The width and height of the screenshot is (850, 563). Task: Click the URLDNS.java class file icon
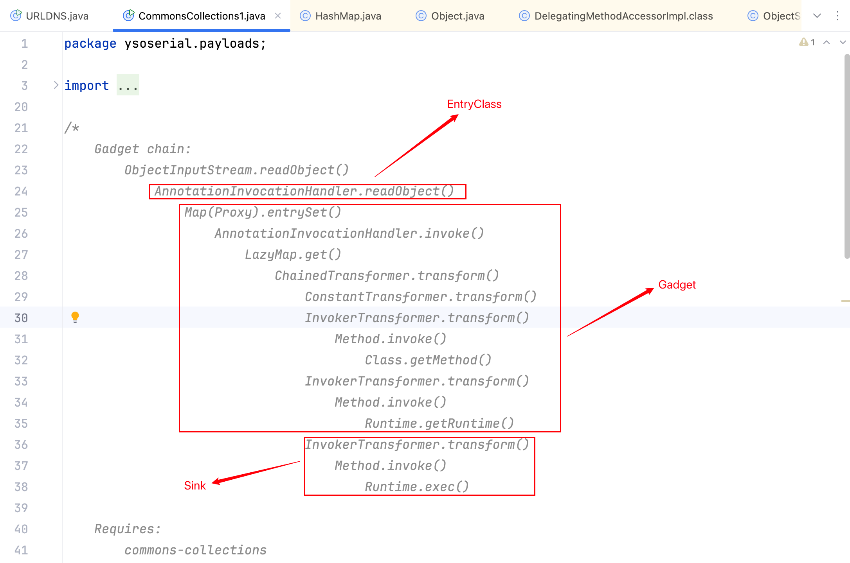[x=16, y=16]
